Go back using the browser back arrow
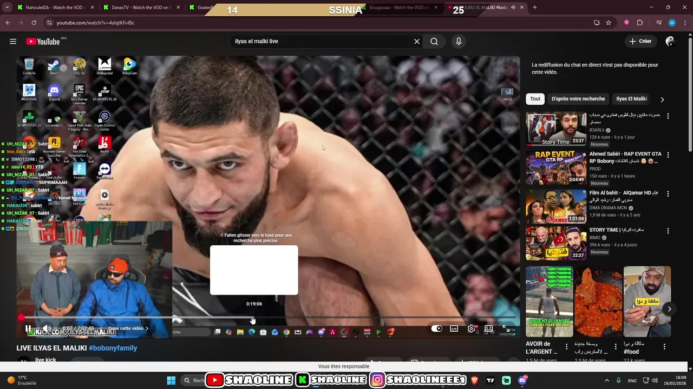This screenshot has height=389, width=693. pos(8,23)
